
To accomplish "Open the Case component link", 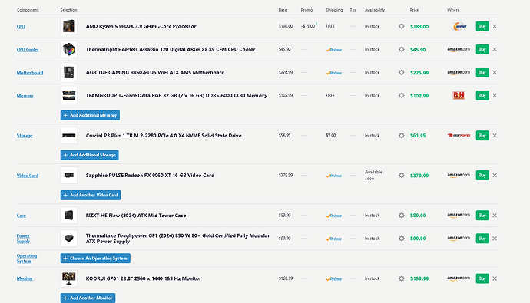I will click(x=22, y=216).
